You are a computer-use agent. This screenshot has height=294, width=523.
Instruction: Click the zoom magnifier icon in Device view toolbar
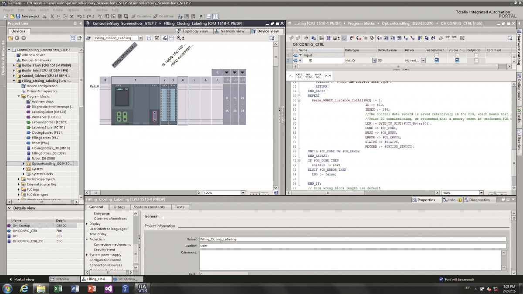179,38
